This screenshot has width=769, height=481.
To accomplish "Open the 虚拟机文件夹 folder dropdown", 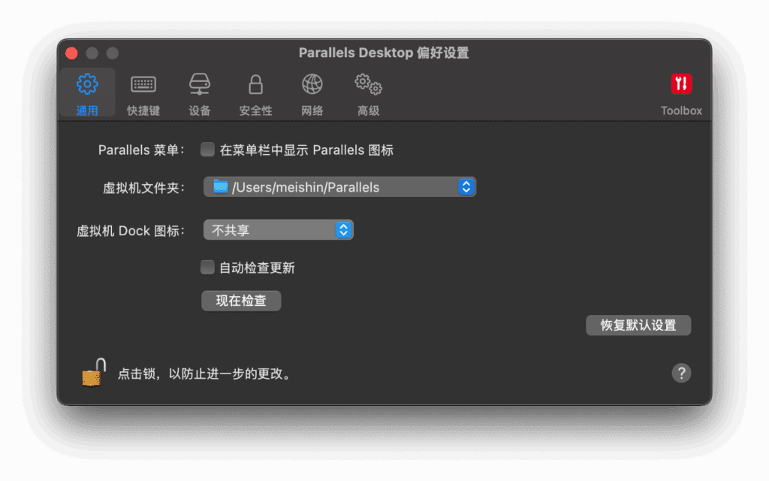I will click(467, 186).
